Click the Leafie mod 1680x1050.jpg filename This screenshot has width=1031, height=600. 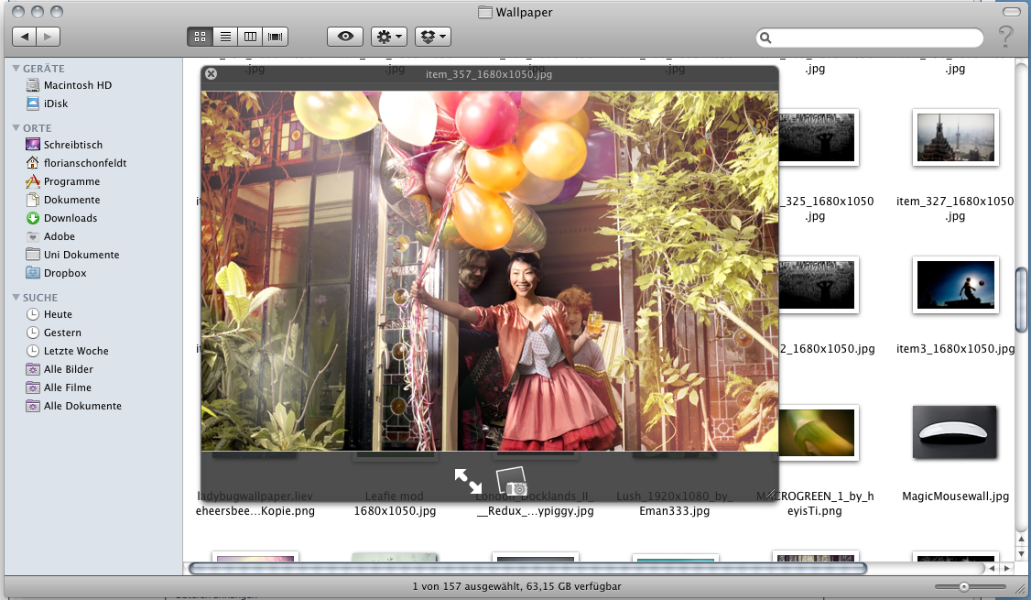(395, 503)
